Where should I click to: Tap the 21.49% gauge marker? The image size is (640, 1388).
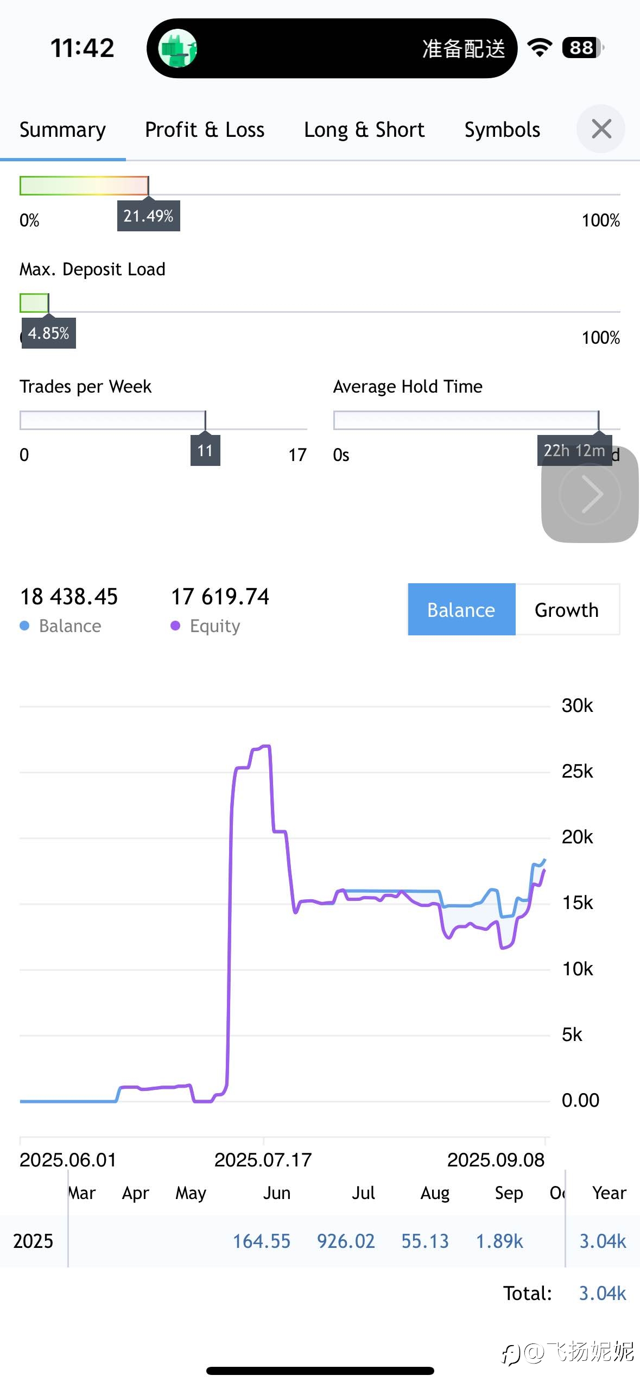(x=148, y=216)
